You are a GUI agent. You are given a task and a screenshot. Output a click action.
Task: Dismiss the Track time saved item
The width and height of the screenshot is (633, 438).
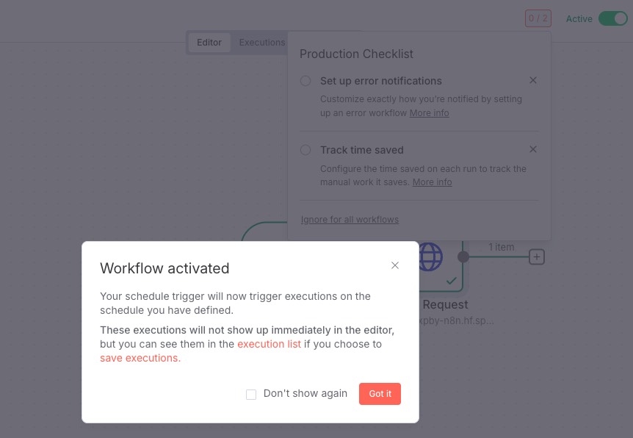[533, 149]
